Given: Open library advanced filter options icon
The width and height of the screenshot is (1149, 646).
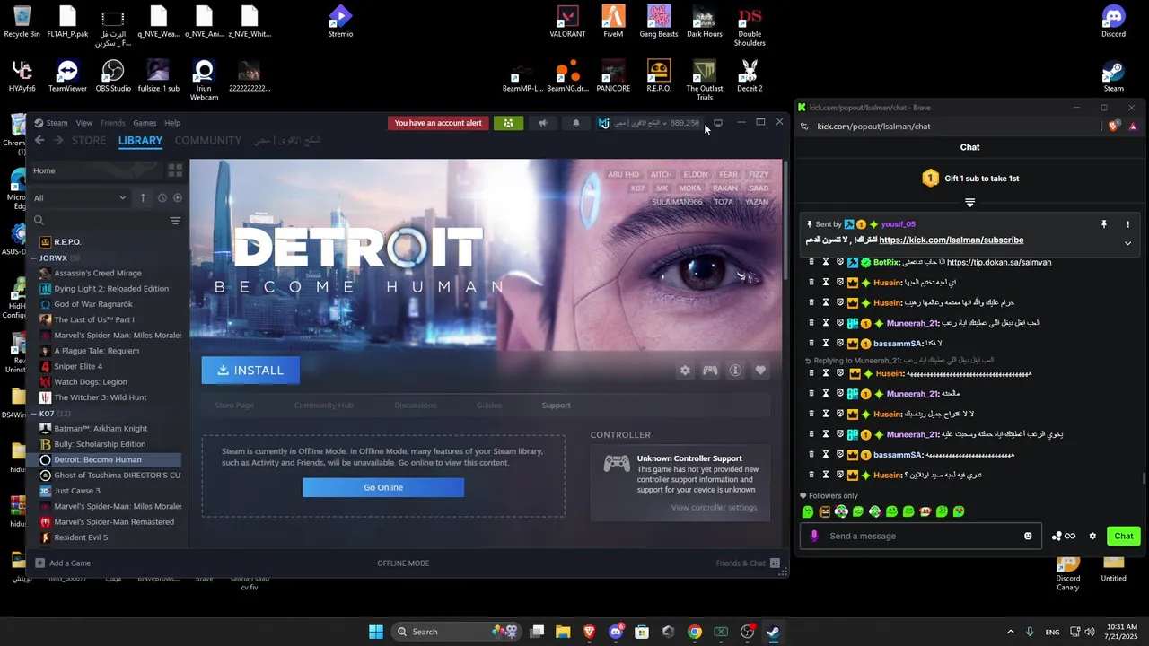Looking at the screenshot, I should point(175,220).
